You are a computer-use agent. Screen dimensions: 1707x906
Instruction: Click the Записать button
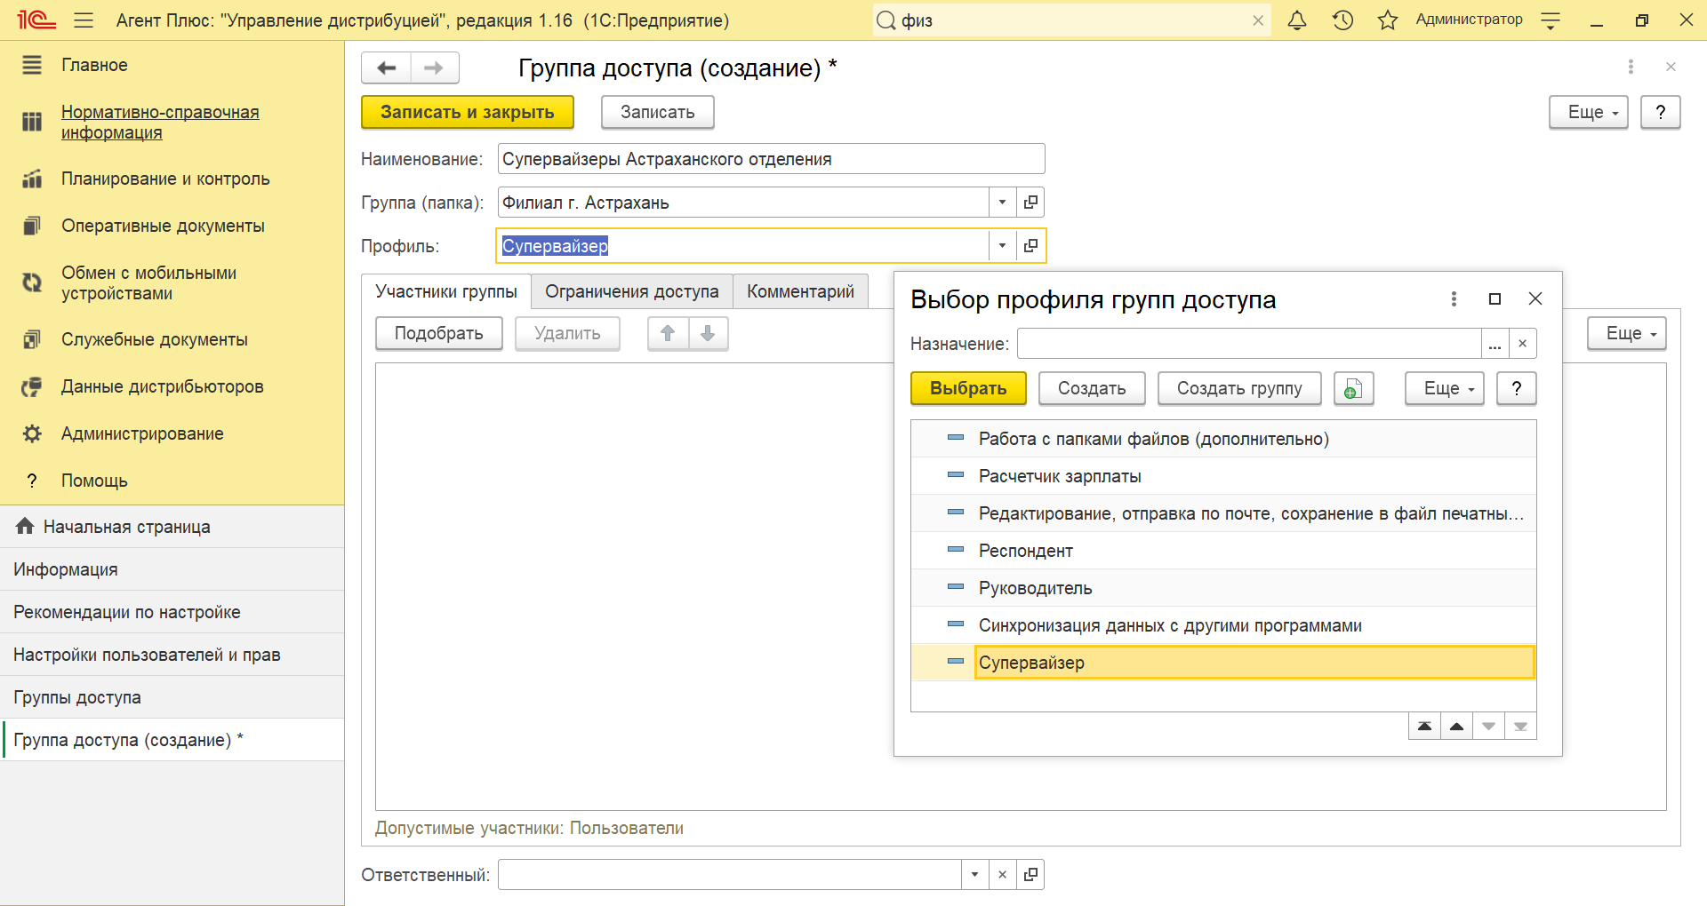tap(658, 113)
